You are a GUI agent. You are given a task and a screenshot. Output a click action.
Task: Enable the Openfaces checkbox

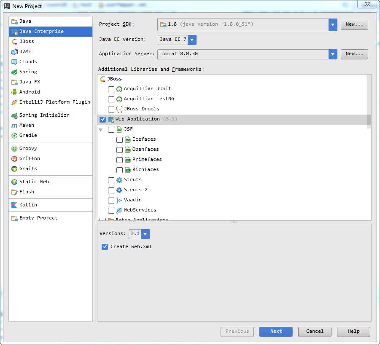pyautogui.click(x=119, y=150)
